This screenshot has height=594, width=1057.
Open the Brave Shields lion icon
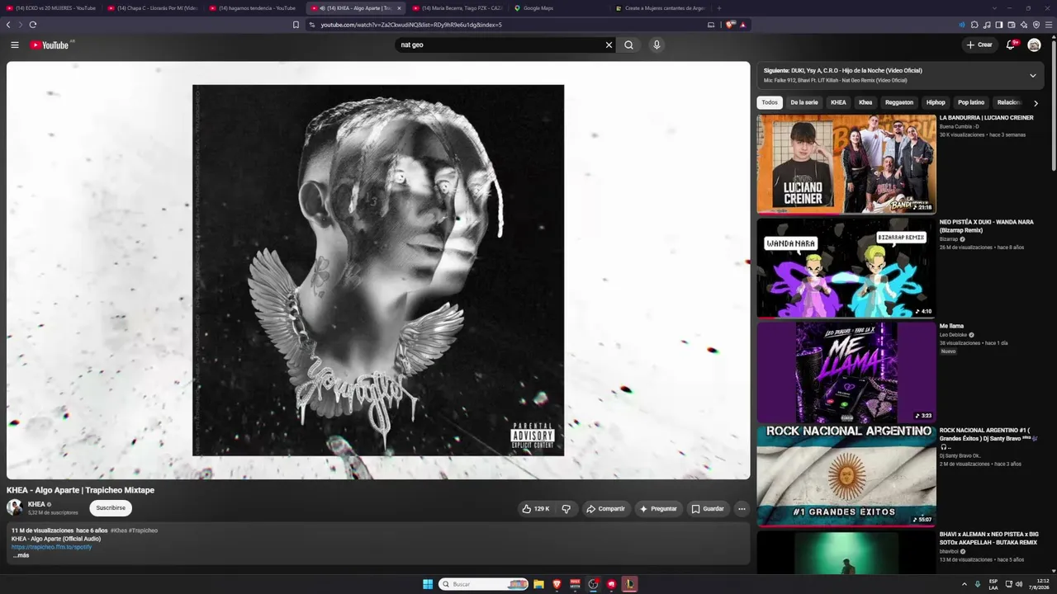click(x=730, y=25)
